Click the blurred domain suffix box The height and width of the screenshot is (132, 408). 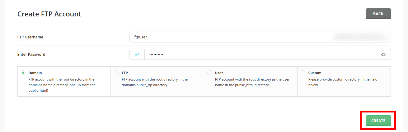[360, 37]
